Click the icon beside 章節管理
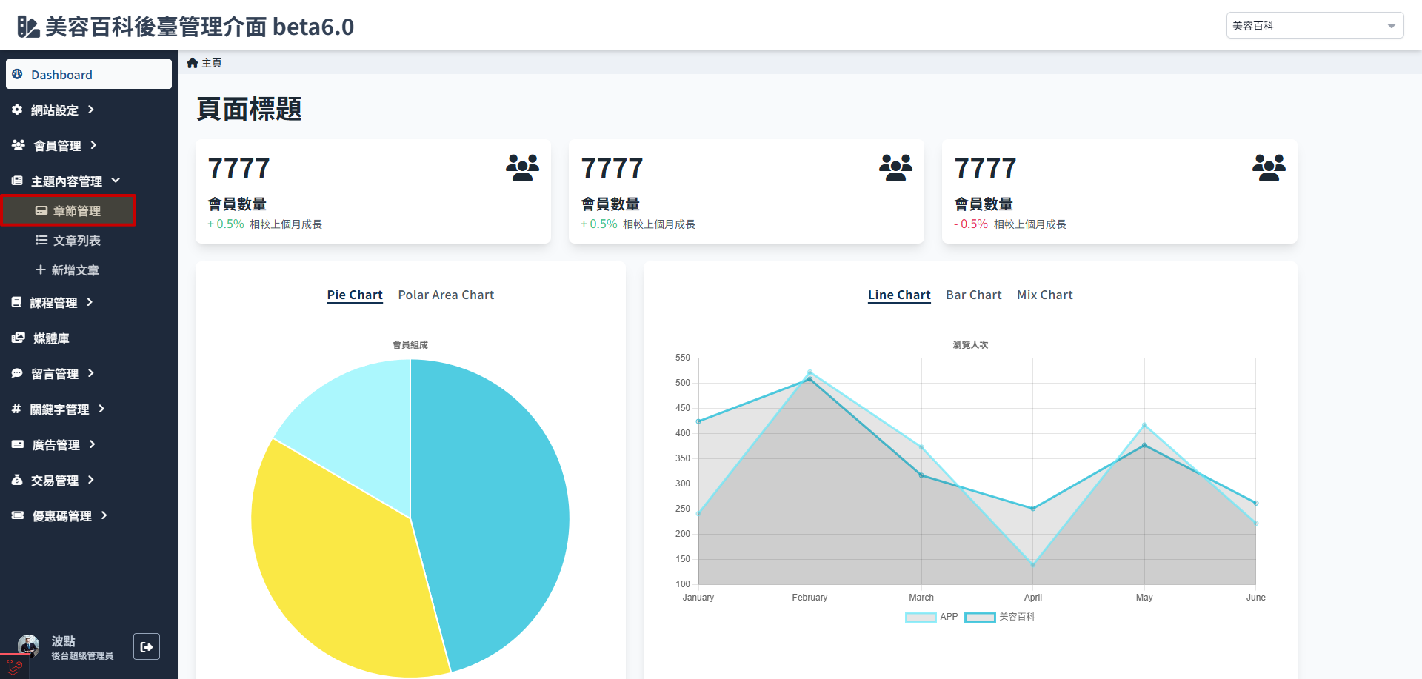The height and width of the screenshot is (679, 1422). pyautogui.click(x=41, y=210)
